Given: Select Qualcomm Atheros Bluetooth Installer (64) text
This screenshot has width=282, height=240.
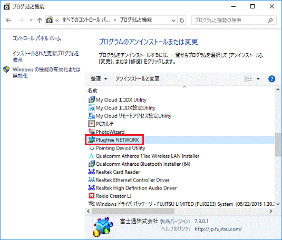Looking at the screenshot, I should coord(143,164).
